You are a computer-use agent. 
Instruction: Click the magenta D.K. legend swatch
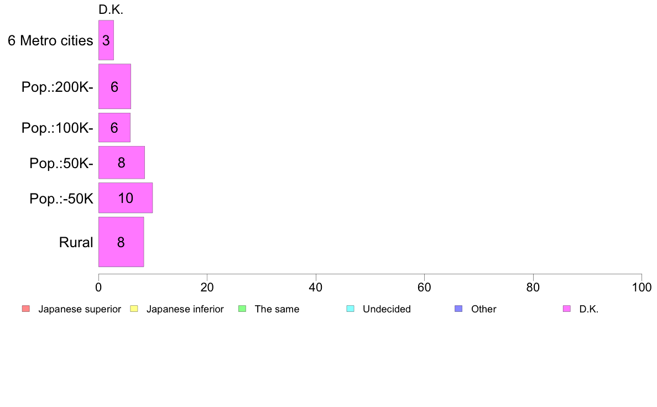tap(567, 309)
